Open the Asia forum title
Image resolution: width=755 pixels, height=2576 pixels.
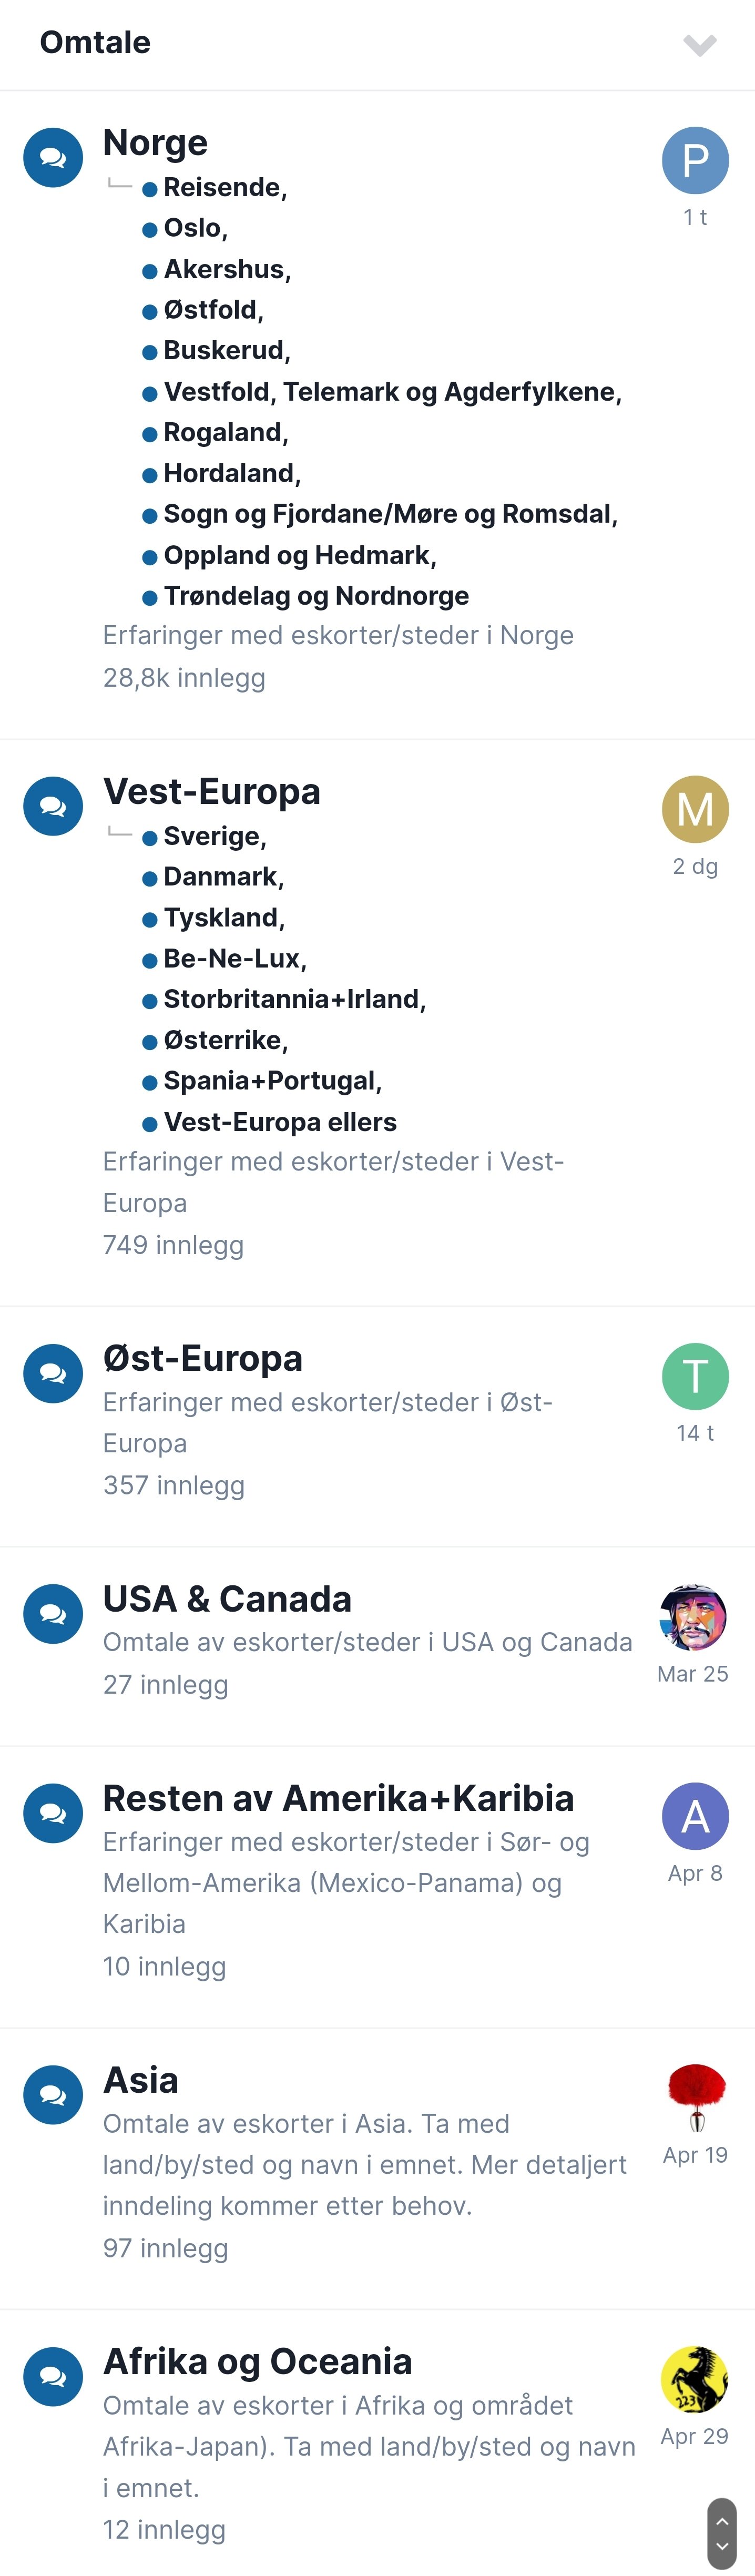tap(141, 2080)
